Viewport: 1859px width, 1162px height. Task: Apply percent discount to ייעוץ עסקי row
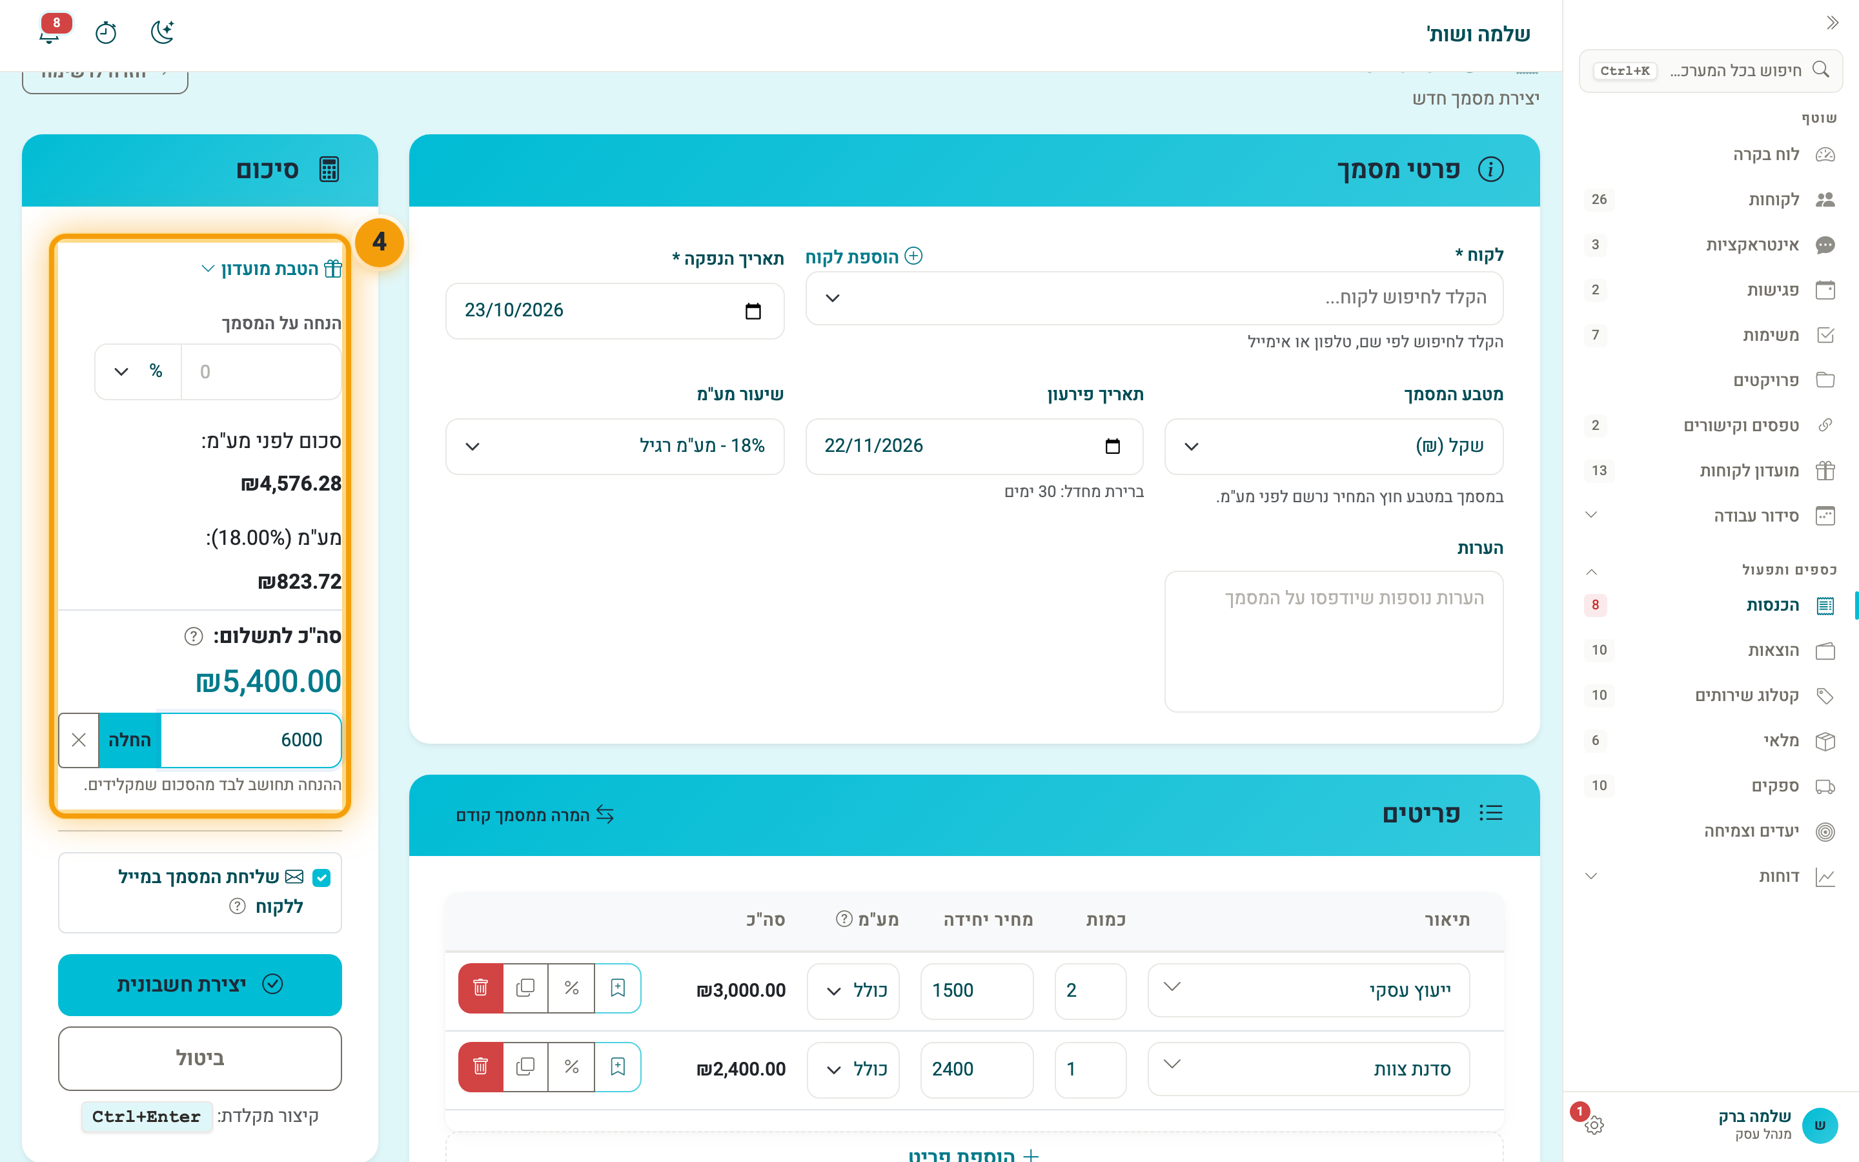pos(571,988)
